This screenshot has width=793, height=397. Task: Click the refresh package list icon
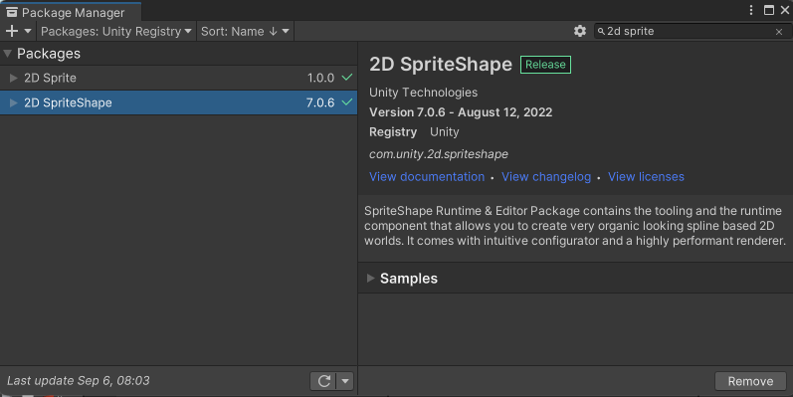pos(324,381)
